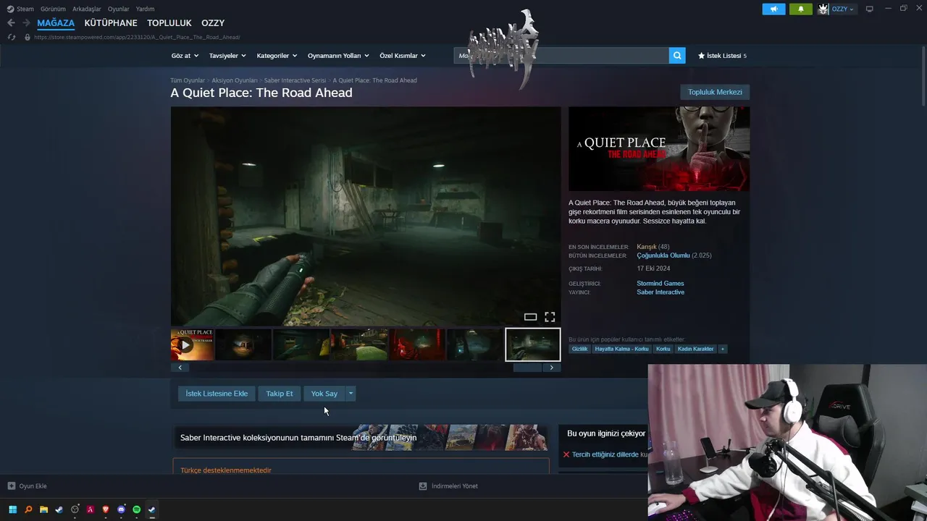This screenshot has width=927, height=521.
Task: Open the green notifications bell
Action: 801,9
